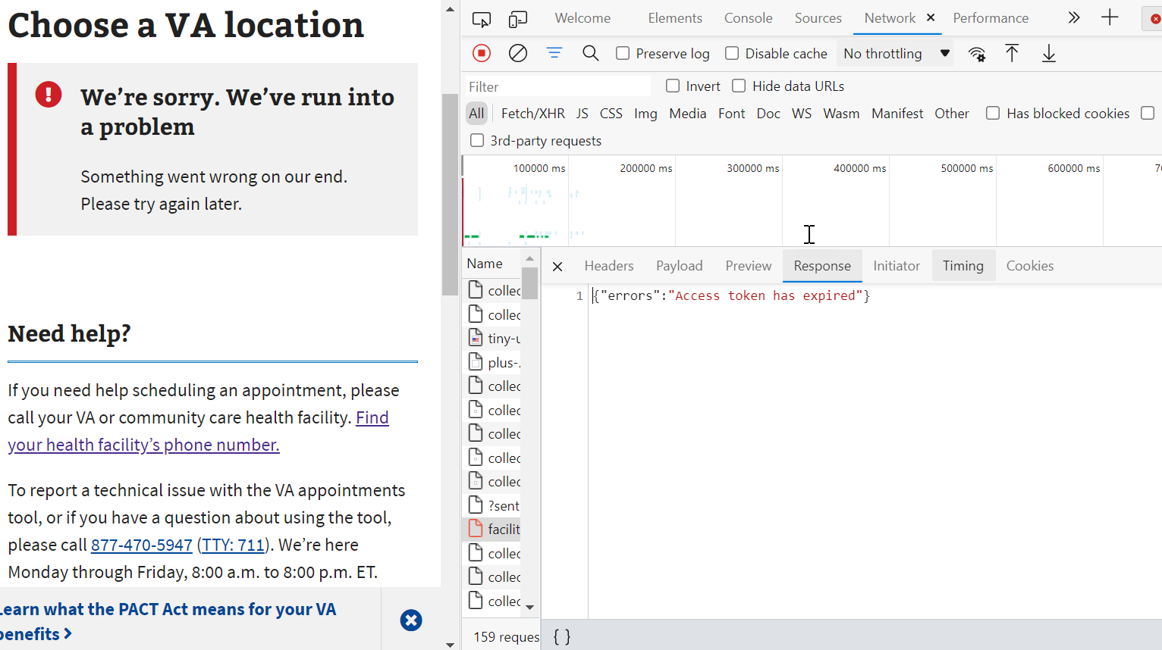This screenshot has height=650, width=1162.
Task: Enable Hide data URLs filtering
Action: (738, 86)
